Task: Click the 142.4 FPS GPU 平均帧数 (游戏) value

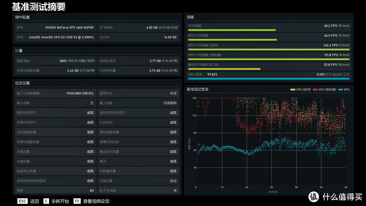Action: click(337, 45)
